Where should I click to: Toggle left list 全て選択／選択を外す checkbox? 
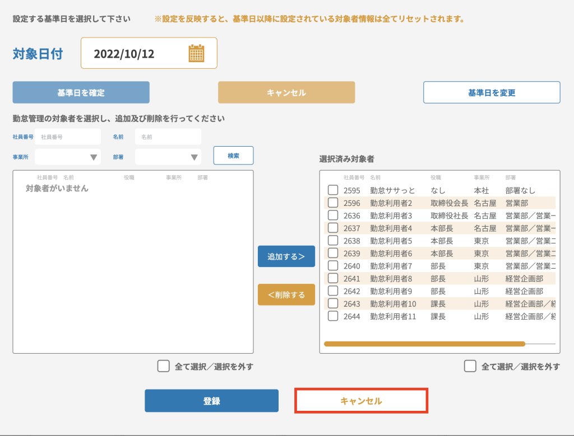tap(163, 367)
